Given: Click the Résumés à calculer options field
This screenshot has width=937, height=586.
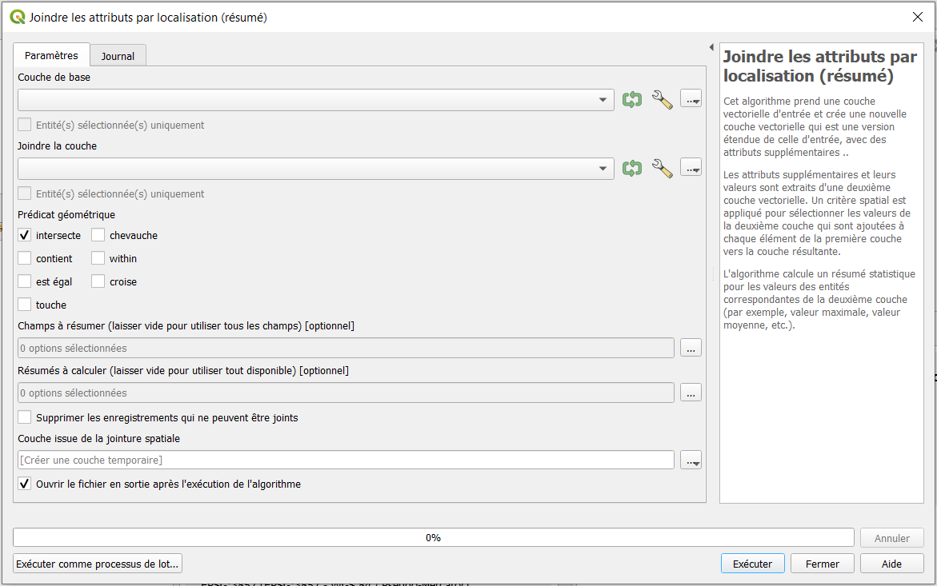Looking at the screenshot, I should point(346,393).
